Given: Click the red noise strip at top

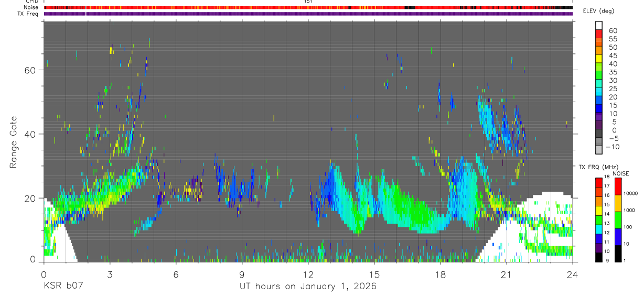Looking at the screenshot, I should click(308, 7).
